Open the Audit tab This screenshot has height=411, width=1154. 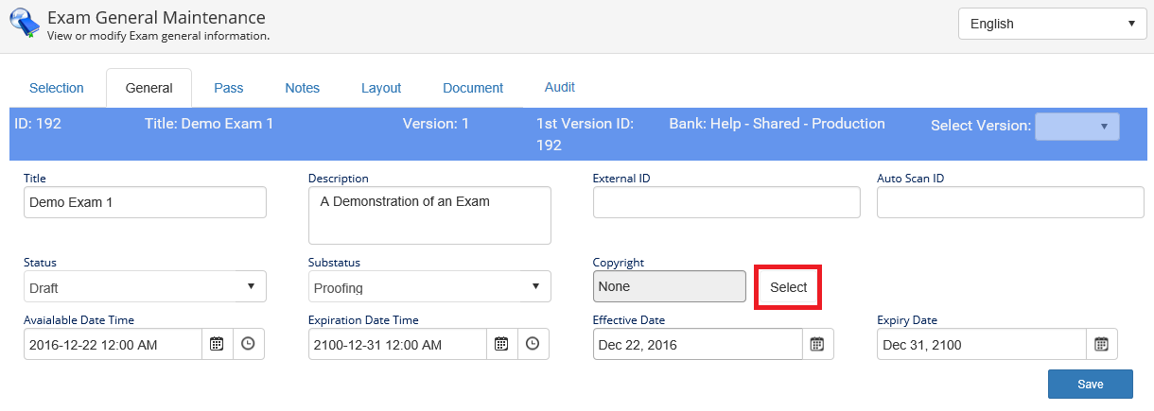tap(560, 87)
